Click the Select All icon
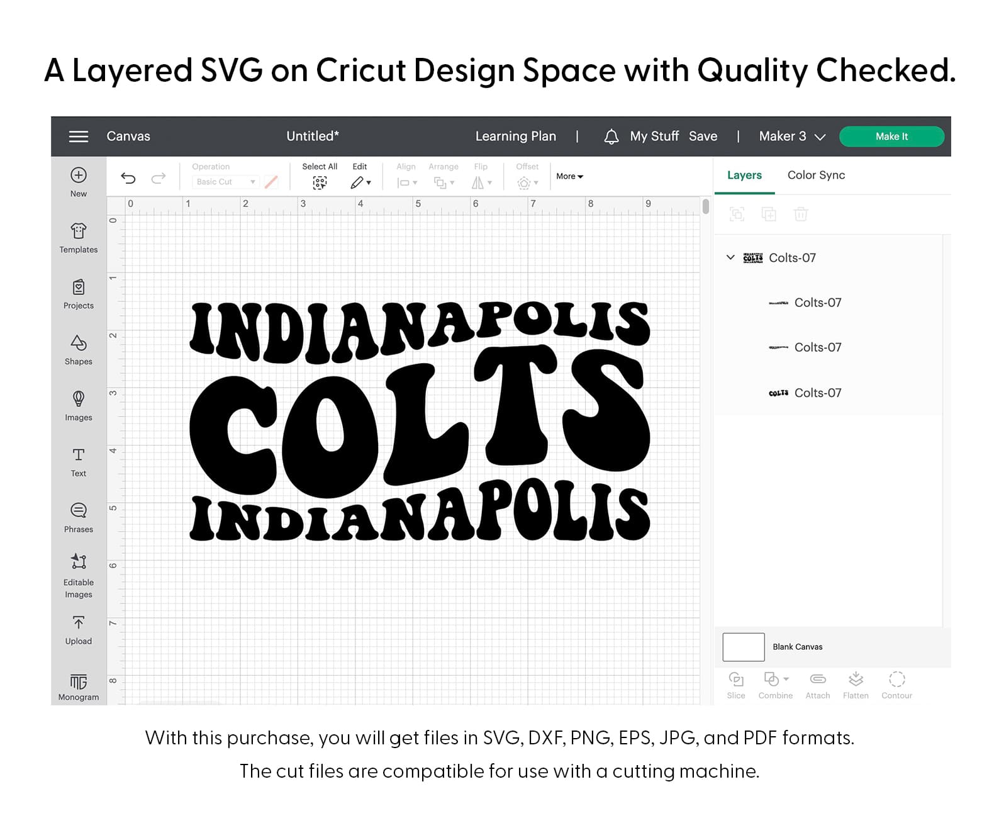Viewport: 999px width, 823px height. click(320, 183)
